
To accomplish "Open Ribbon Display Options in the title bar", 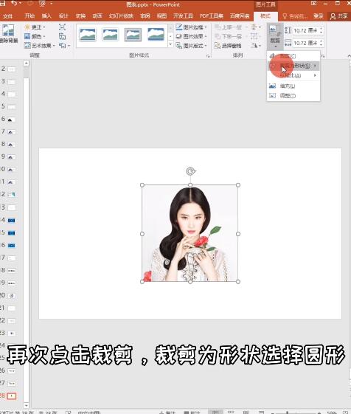I will (314, 4).
